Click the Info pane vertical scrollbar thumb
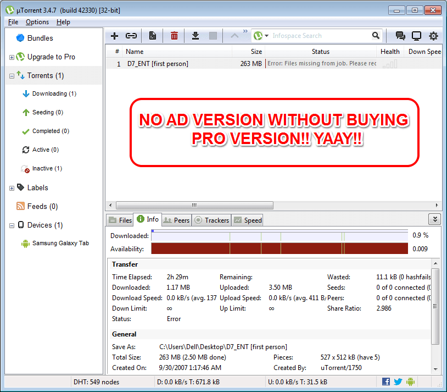Viewport: 447px width, 392px height. 435,306
